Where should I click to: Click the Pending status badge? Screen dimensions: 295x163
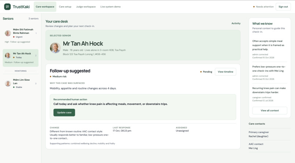pos(206,72)
